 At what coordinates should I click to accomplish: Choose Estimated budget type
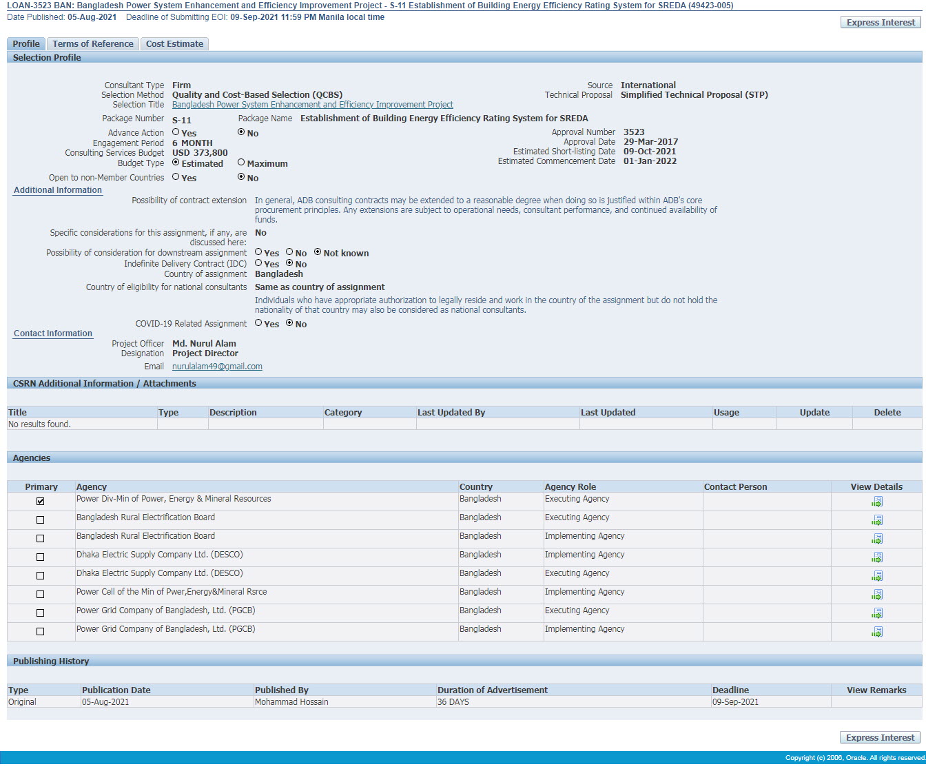176,163
